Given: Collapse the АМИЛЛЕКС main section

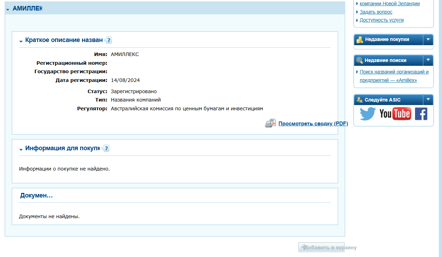Looking at the screenshot, I should [8, 9].
